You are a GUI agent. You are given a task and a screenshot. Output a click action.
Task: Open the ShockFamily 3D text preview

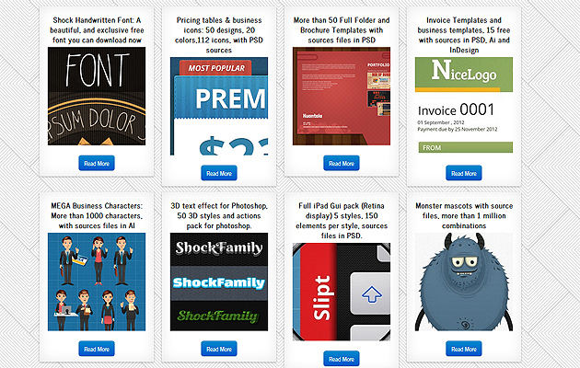coord(219,282)
